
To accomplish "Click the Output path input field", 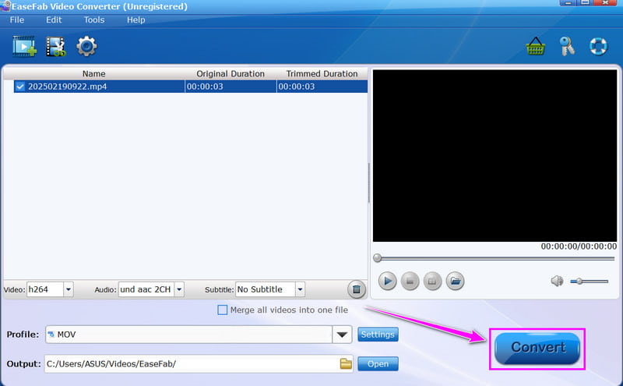I will tap(199, 363).
